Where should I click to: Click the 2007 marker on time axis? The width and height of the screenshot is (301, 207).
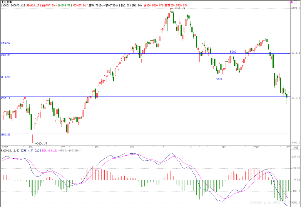5,147
